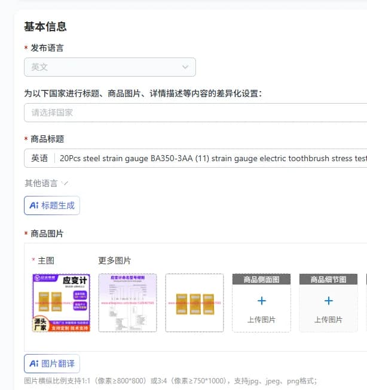Click the plus icon under 商品细节图
Image resolution: width=367 pixels, height=390 pixels.
tap(329, 301)
